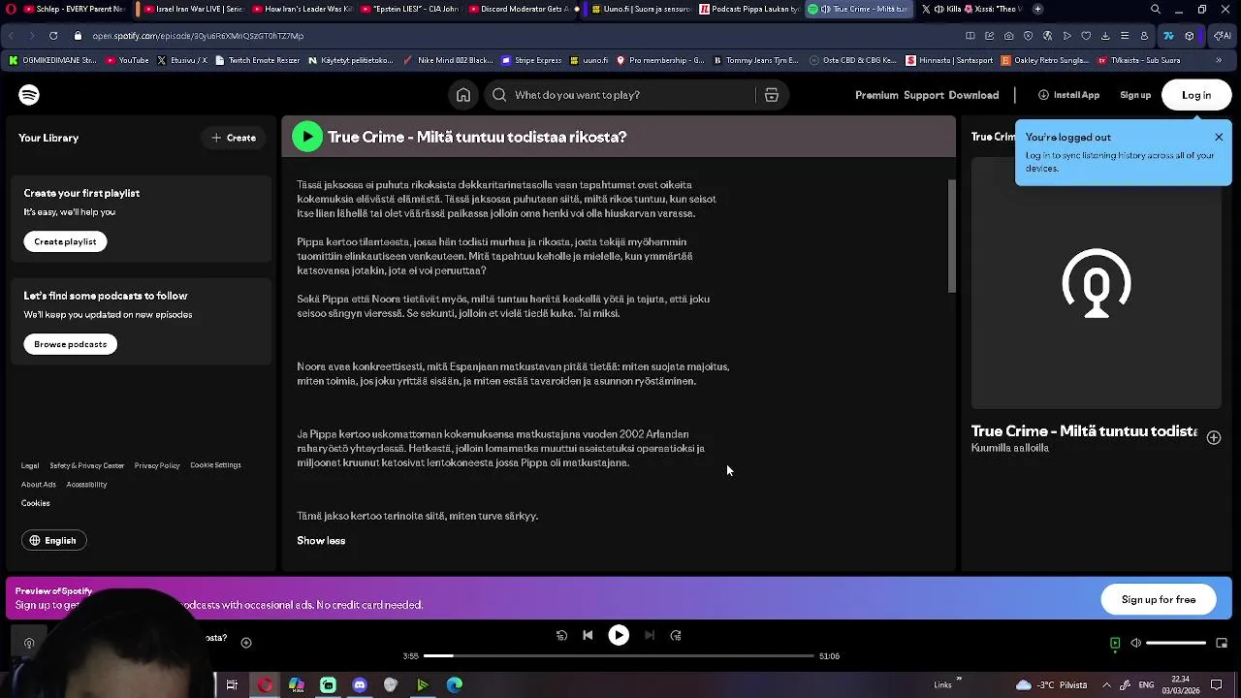Switch to Schlep EVERY Parent tab

click(x=76, y=9)
